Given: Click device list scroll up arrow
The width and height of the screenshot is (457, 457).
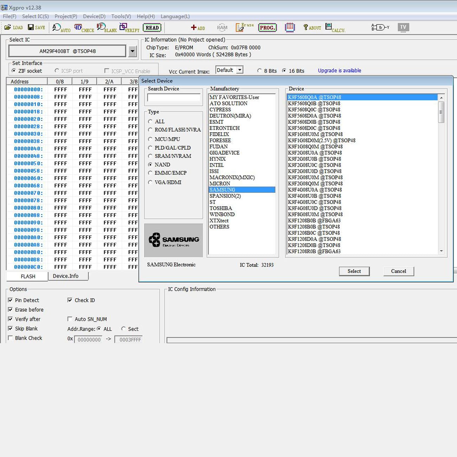Looking at the screenshot, I should coord(441,97).
